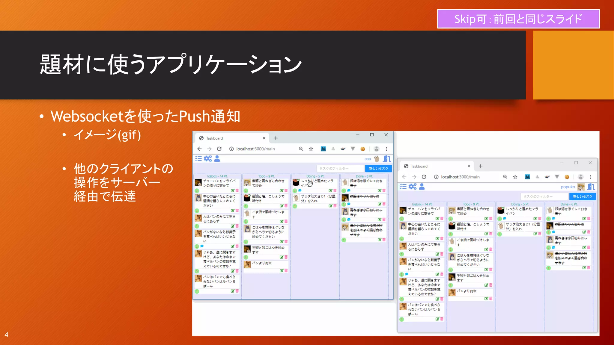Delete 醤油と塩、こしょう card in popuko window

click(491, 234)
